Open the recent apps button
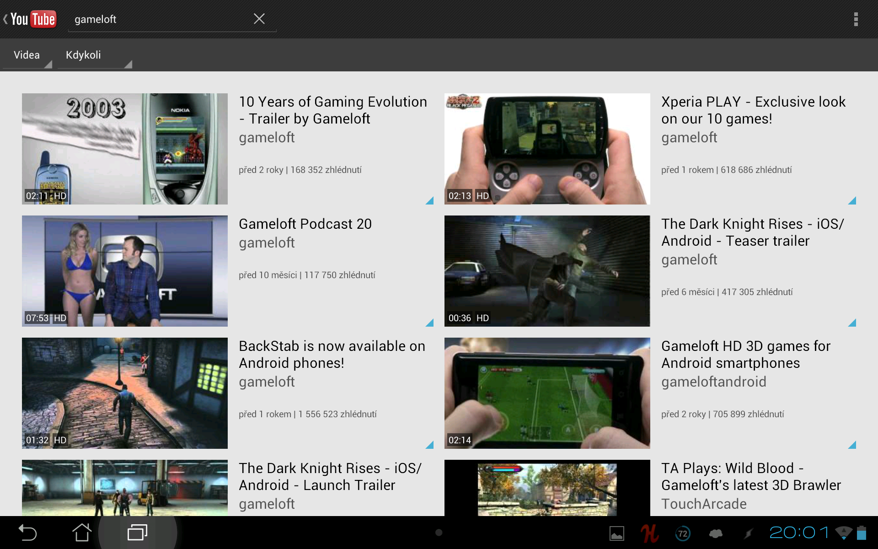Viewport: 878px width, 549px height. [137, 533]
